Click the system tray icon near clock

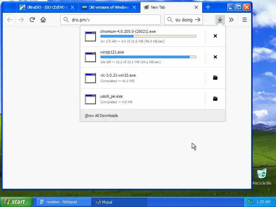250,202
